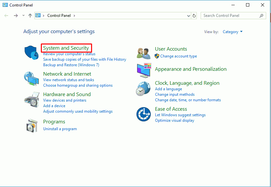Go back using the back arrow

tap(6, 16)
